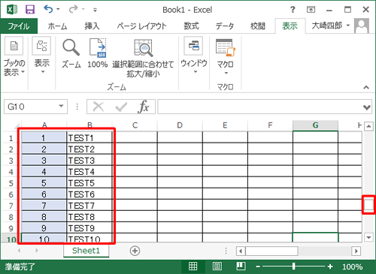Add a new sheet with the plus button
376x274 pixels.
pyautogui.click(x=135, y=251)
